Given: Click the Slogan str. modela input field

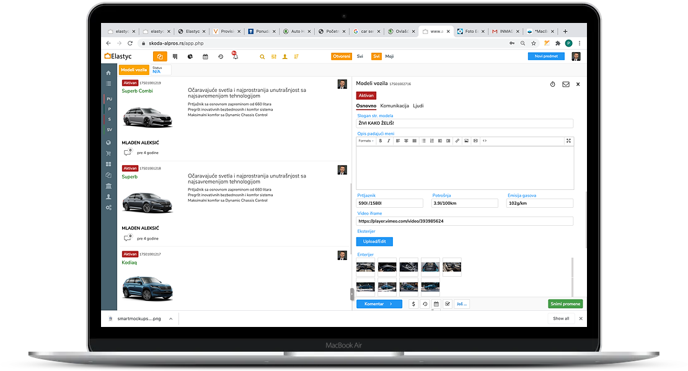Looking at the screenshot, I should pyautogui.click(x=465, y=123).
